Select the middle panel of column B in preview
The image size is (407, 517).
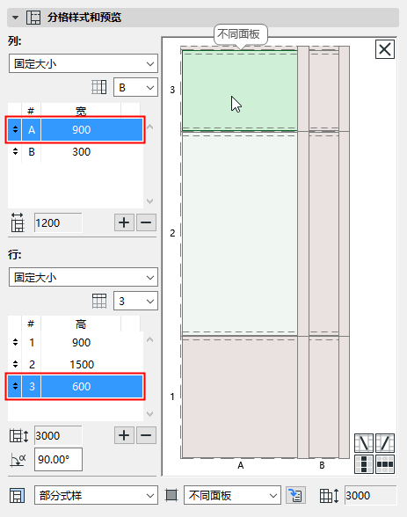coord(324,234)
